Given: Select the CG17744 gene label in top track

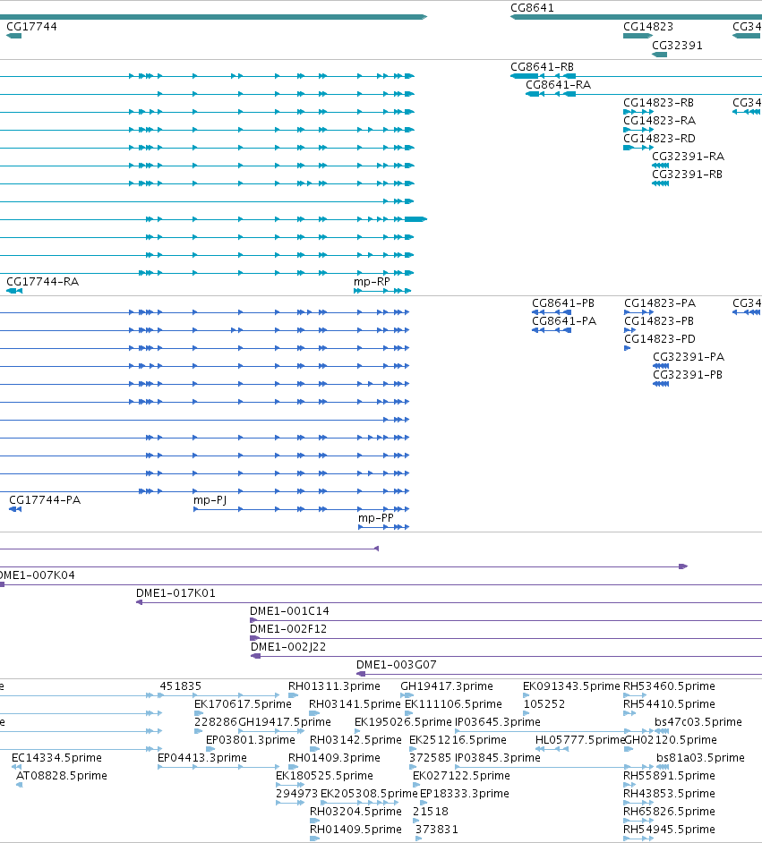Looking at the screenshot, I should point(31,26).
